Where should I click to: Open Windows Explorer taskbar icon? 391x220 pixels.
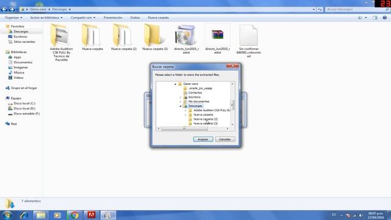point(41,215)
